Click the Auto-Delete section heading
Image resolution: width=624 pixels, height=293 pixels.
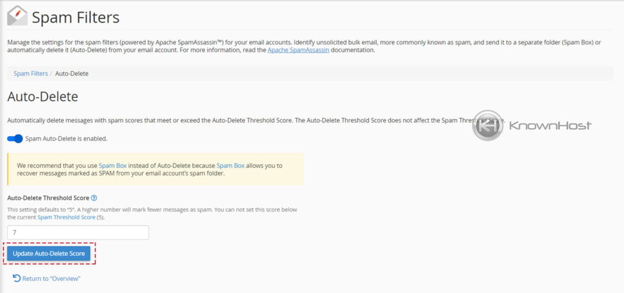pos(43,97)
